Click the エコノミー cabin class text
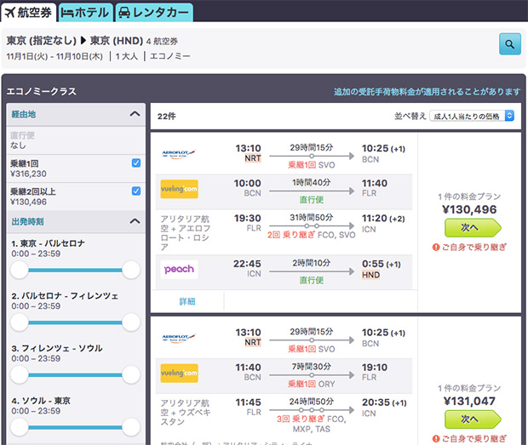The image size is (528, 445). [170, 56]
